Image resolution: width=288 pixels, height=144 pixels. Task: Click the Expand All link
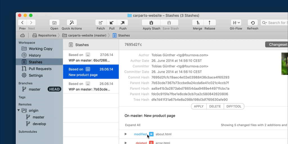(x=132, y=125)
